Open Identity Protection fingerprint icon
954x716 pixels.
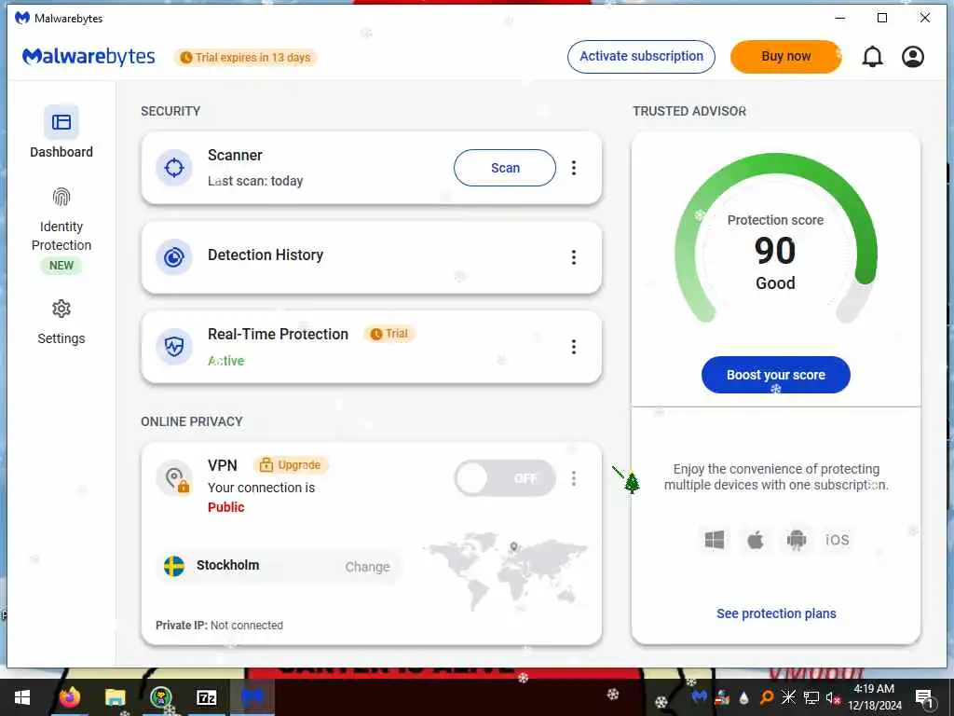click(x=61, y=197)
